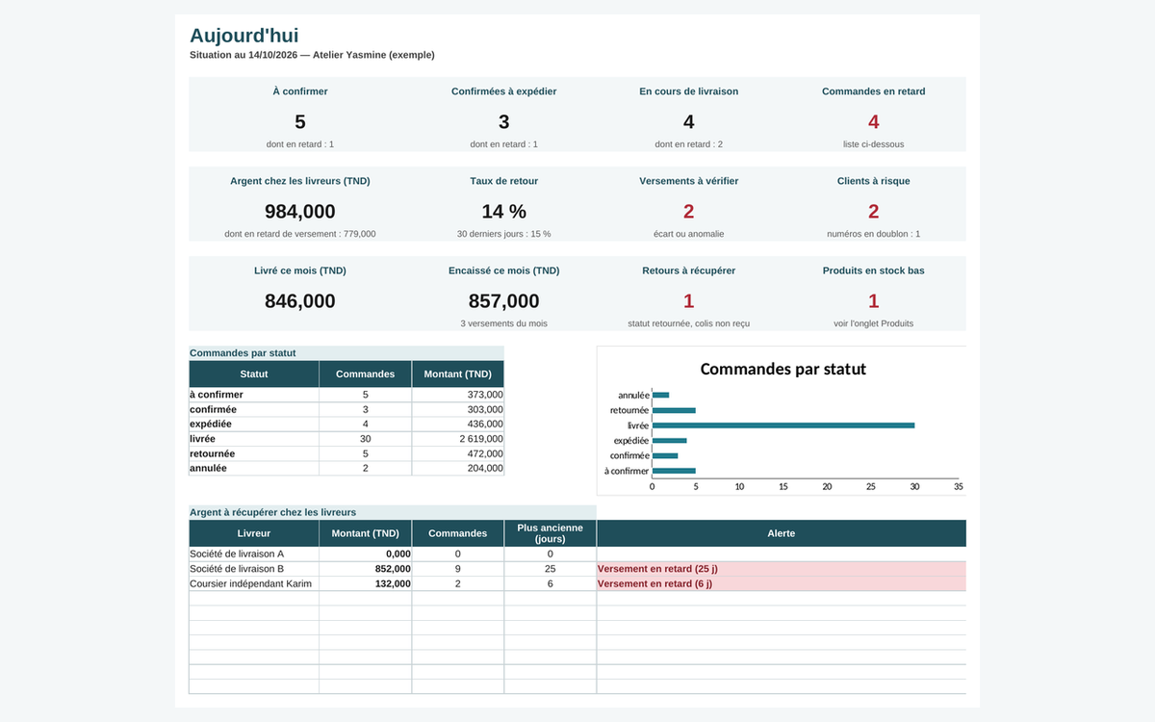Screen dimensions: 1155x722
Task: Click the "Aujourd'hui" page title
Action: [244, 36]
